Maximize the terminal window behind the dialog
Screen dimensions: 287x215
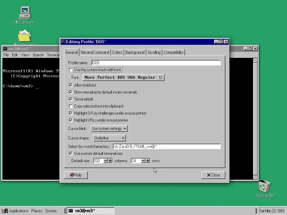[250, 49]
